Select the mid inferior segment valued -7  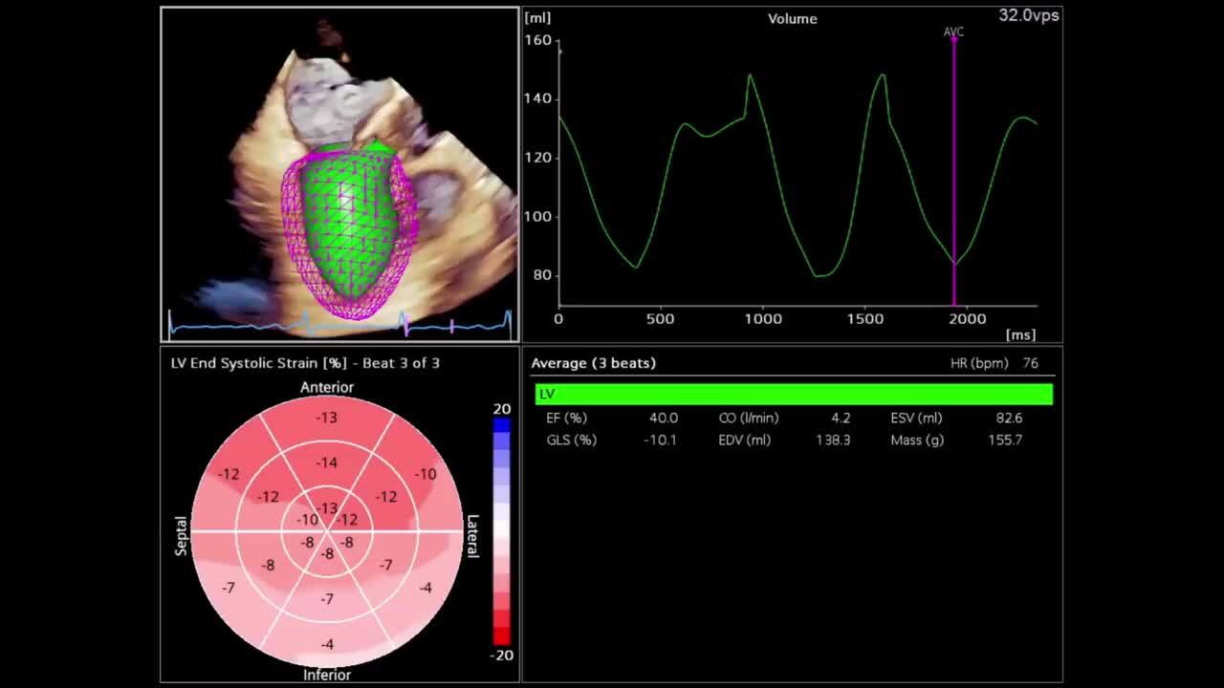coord(327,599)
